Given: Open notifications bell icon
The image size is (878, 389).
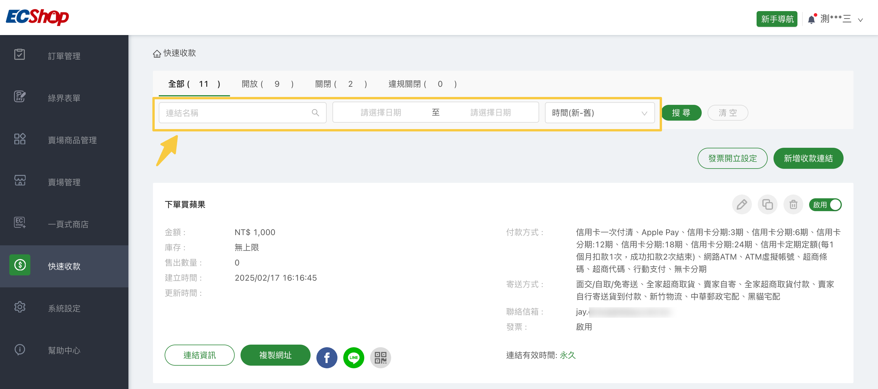Looking at the screenshot, I should point(811,19).
